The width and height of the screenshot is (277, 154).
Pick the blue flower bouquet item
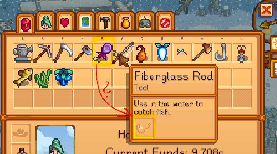click(63, 78)
